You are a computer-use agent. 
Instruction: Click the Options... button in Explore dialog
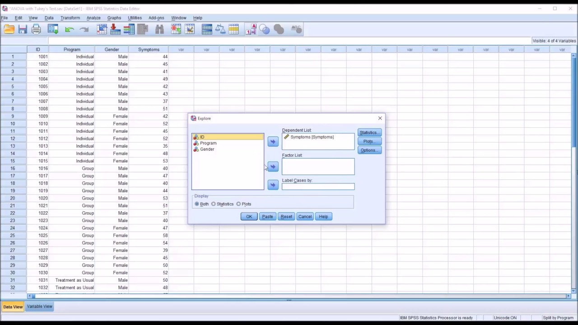click(369, 150)
